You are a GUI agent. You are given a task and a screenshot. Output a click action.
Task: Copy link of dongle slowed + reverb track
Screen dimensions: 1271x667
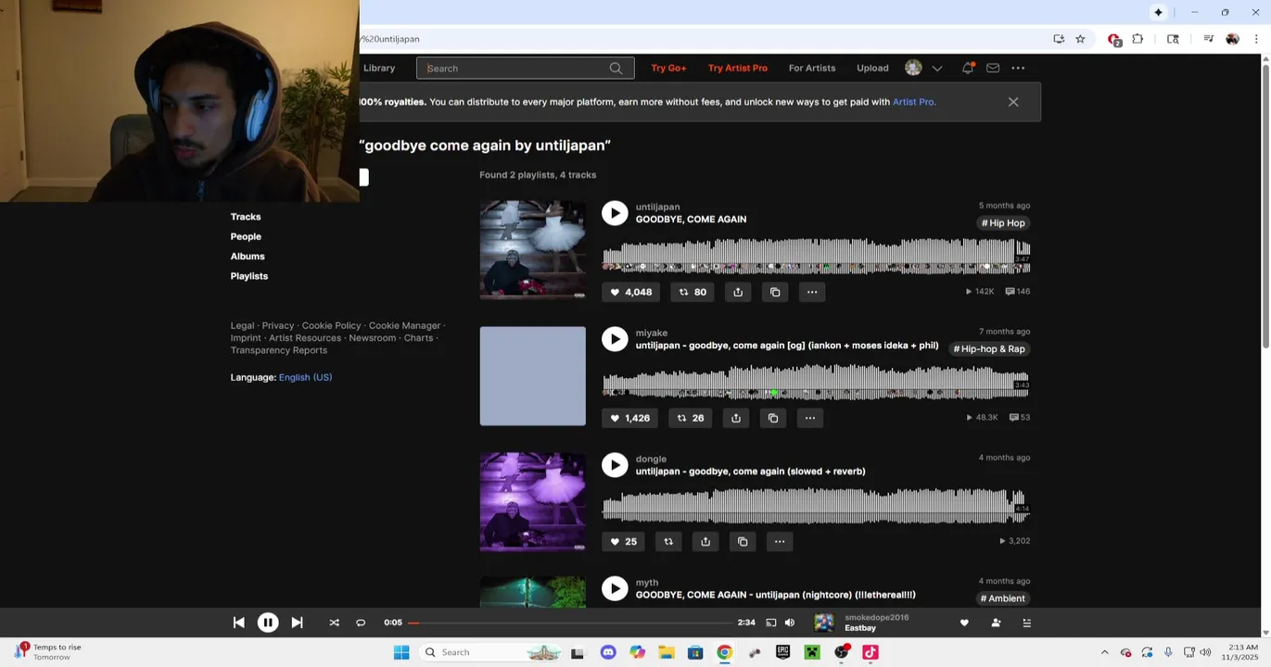point(743,541)
